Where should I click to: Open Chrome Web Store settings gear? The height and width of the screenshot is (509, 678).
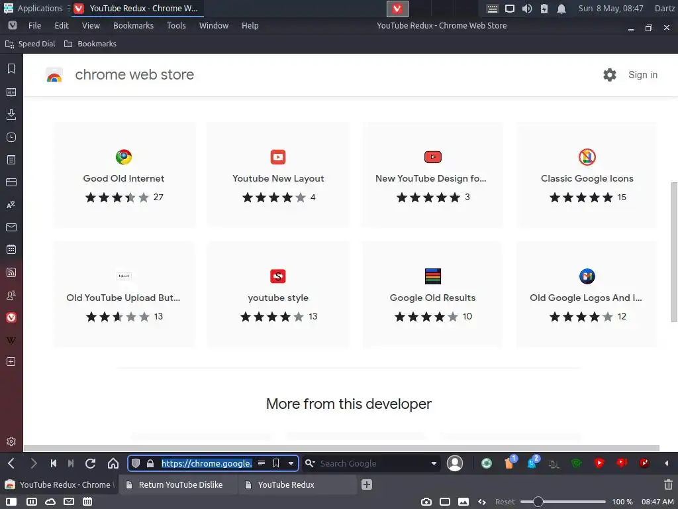point(610,74)
